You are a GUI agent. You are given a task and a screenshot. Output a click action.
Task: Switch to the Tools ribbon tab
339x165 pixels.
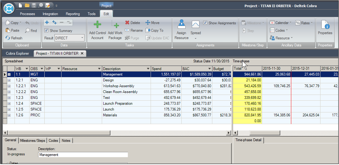click(x=91, y=14)
